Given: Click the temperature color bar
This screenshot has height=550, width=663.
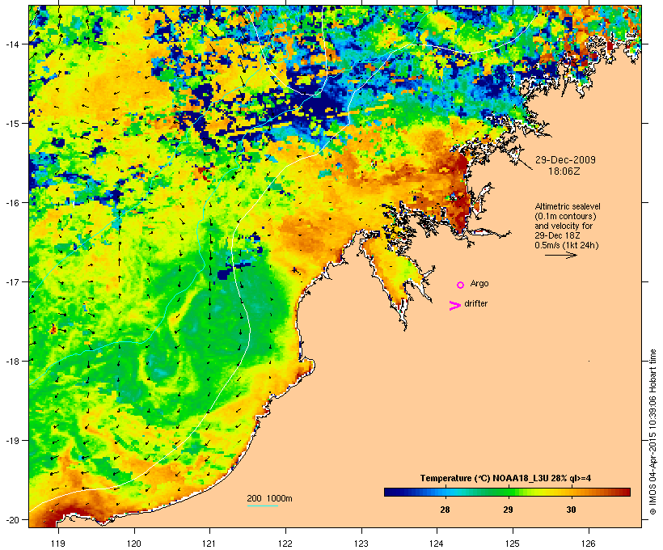Looking at the screenshot, I should [x=508, y=492].
